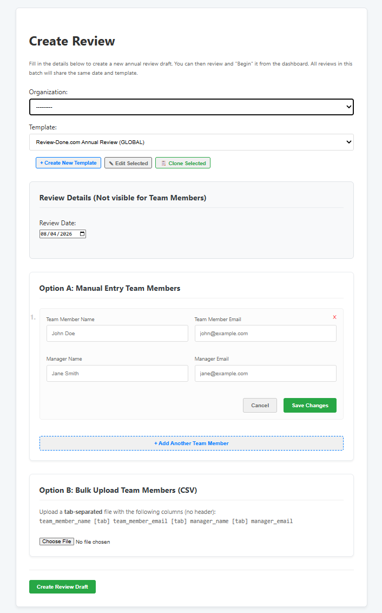Open the Organization dropdown
The width and height of the screenshot is (382, 613).
pyautogui.click(x=192, y=107)
